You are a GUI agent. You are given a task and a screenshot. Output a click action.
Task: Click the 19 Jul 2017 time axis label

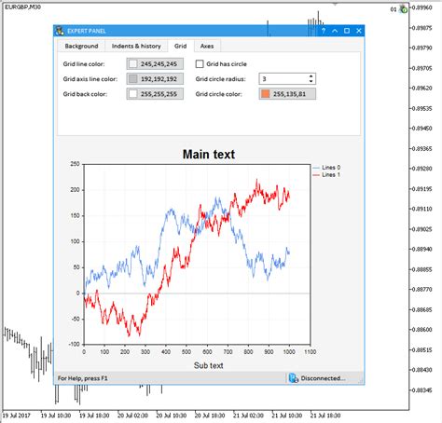coord(17,416)
